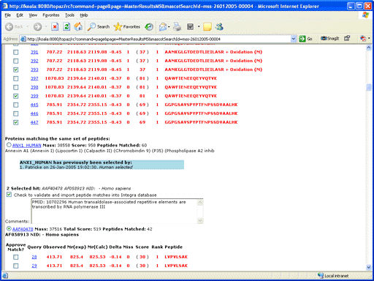374x281 pixels.
Task: Expand the address bar URL dropdown
Action: [x=294, y=39]
